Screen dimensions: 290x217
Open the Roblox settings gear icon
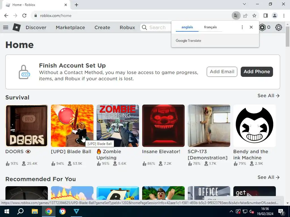[279, 27]
